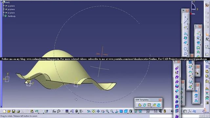The width and height of the screenshot is (210, 118).
Task: Select the Extrude surface tool in Surfaces toolbar
Action: pyautogui.click(x=198, y=33)
